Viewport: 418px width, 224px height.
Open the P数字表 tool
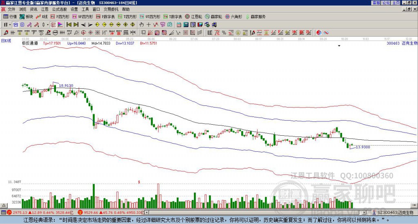(106, 16)
